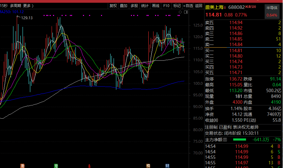Click the 港 event marker on timeline
The image size is (283, 168).
point(56,166)
